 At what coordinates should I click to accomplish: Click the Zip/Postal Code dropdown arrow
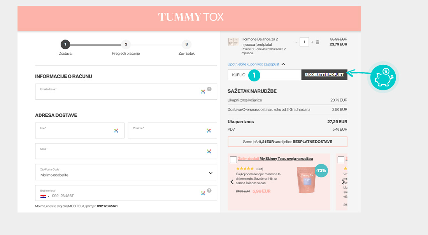tap(210, 173)
